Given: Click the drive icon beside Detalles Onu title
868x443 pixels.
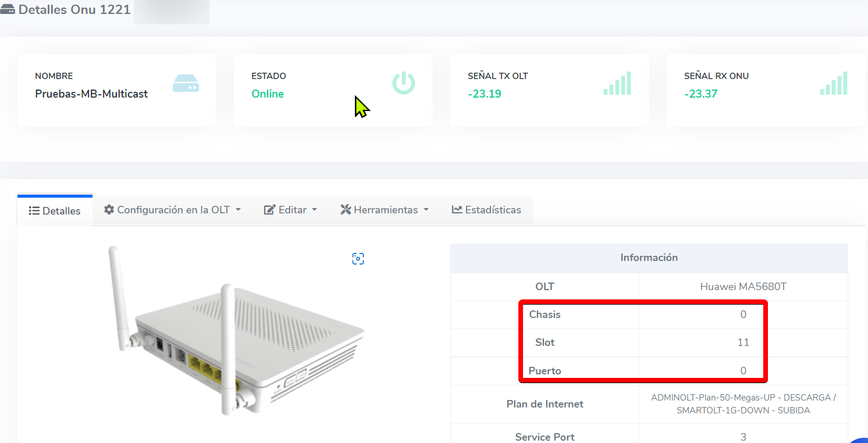Looking at the screenshot, I should (x=8, y=10).
